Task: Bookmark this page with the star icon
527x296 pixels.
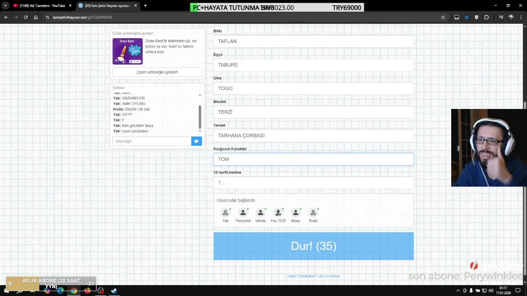Action: pyautogui.click(x=443, y=17)
